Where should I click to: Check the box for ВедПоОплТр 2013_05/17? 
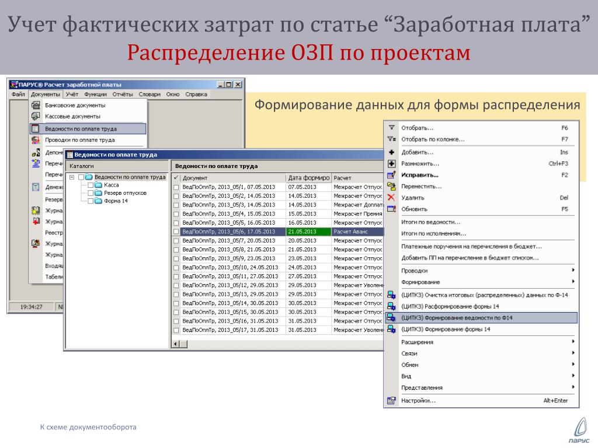point(176,330)
